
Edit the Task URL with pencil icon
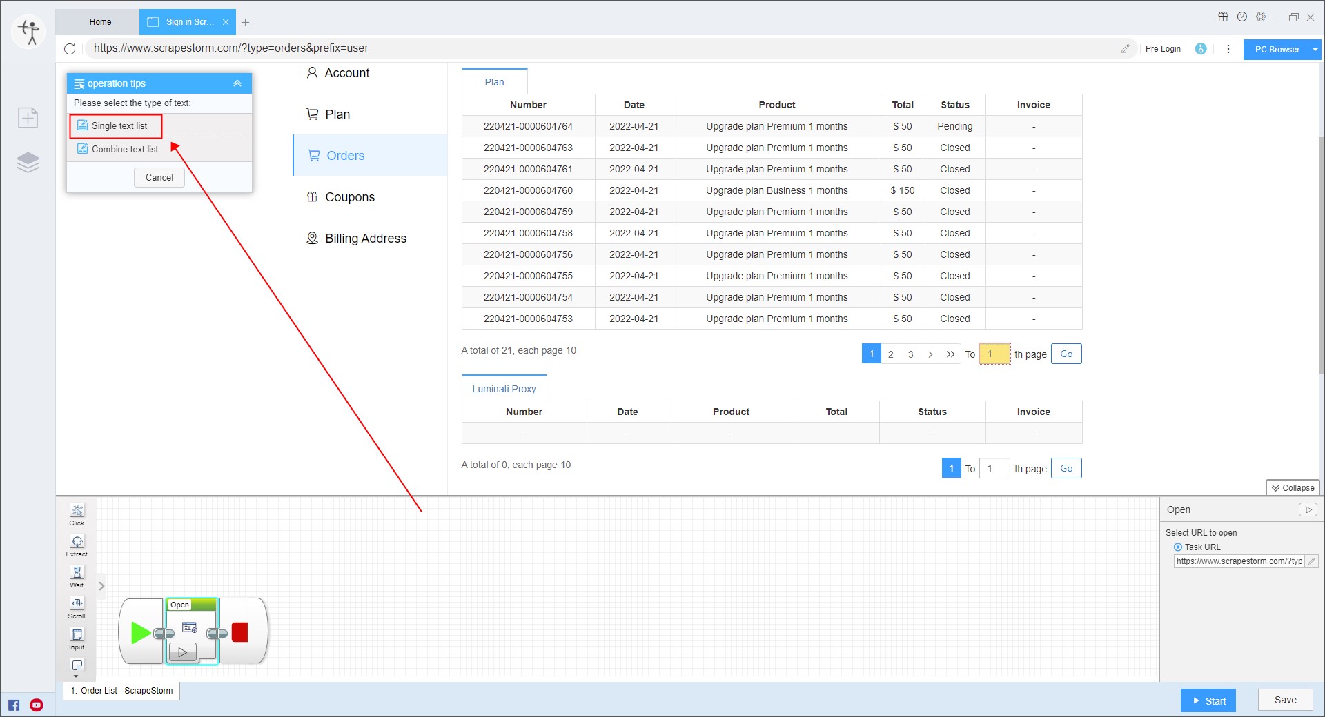click(1311, 561)
